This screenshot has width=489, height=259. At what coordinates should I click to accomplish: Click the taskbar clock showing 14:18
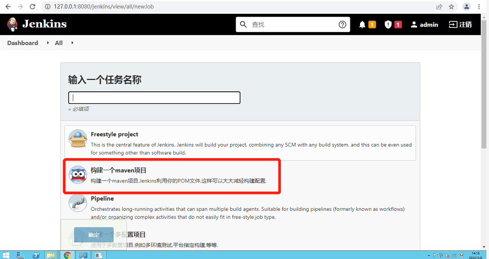pos(476,255)
